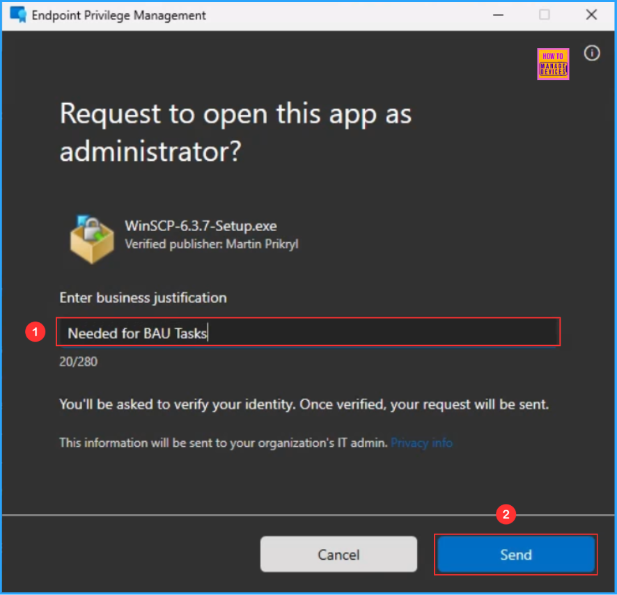Select the WinSCP-6.3.7-Setup.exe file name

click(x=201, y=225)
